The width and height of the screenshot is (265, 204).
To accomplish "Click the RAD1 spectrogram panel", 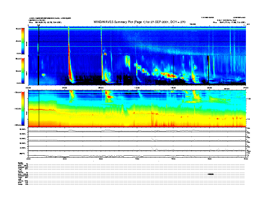I will pyautogui.click(x=137, y=70).
